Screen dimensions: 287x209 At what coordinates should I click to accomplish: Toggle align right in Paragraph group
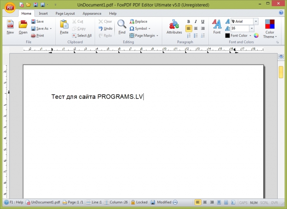coord(203,29)
